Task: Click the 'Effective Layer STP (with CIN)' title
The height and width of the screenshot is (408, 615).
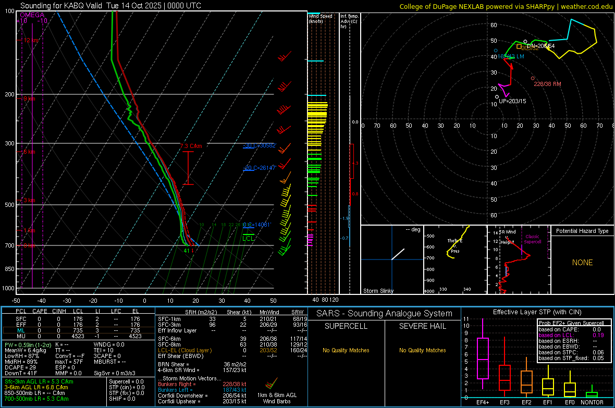Action: 537,312
